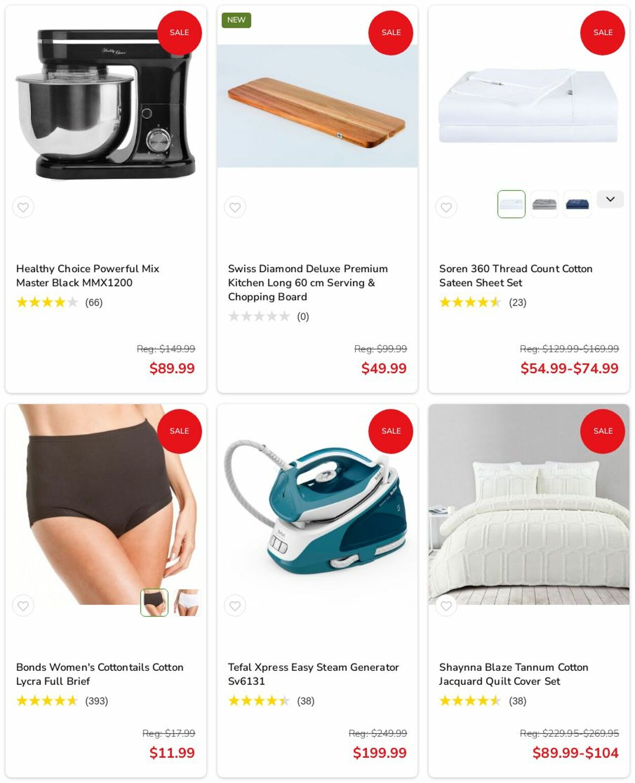635x783 pixels.
Task: Click the NEW badge on the chopping board
Action: click(236, 20)
